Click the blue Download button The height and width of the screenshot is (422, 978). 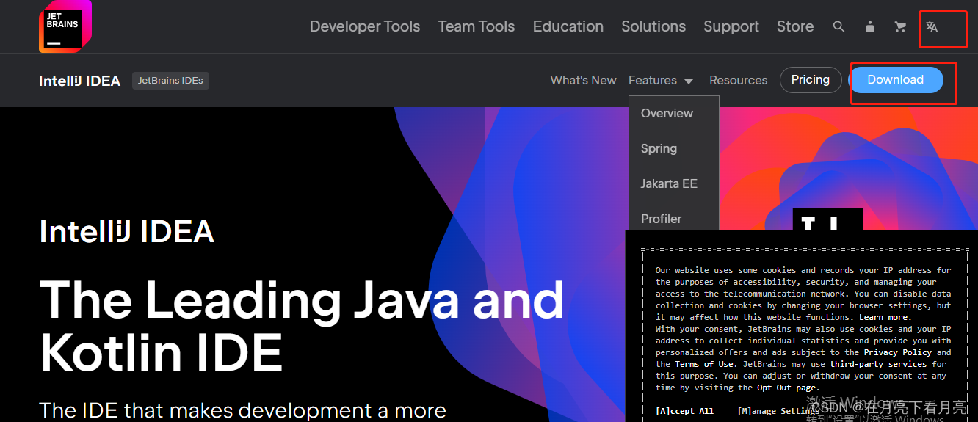(896, 80)
